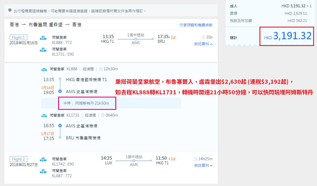317x186 pixels.
Task: Click the 13:35 HKG departure dot in itinerary
Action: [60, 79]
